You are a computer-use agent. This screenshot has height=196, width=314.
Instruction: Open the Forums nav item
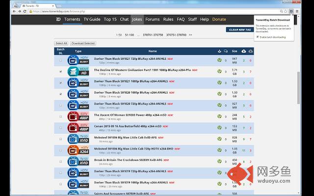tap(153, 19)
